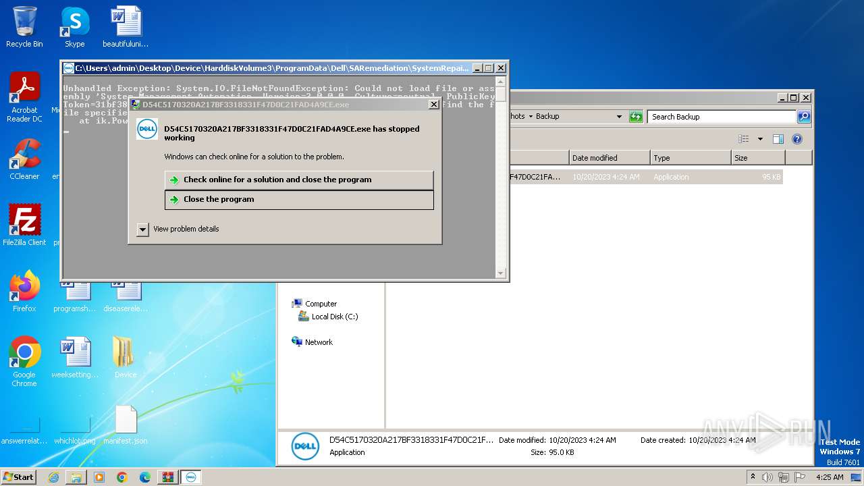Click the Search Backup input field
This screenshot has width=864, height=486.
[722, 117]
